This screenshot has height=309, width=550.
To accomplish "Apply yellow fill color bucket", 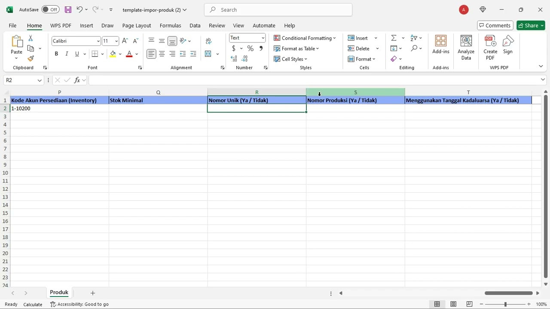I will pos(113,54).
